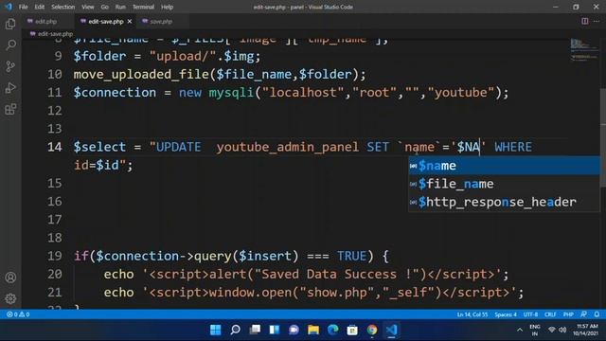Choose the $file_name autocomplete suggestion
The image size is (606, 341).
504,184
